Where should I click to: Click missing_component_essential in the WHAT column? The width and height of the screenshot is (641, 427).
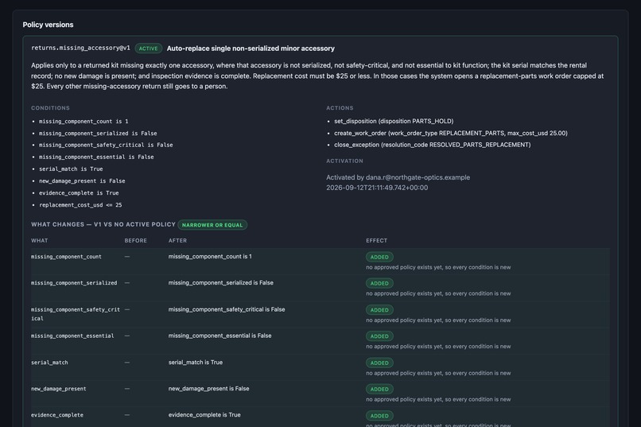tap(72, 336)
